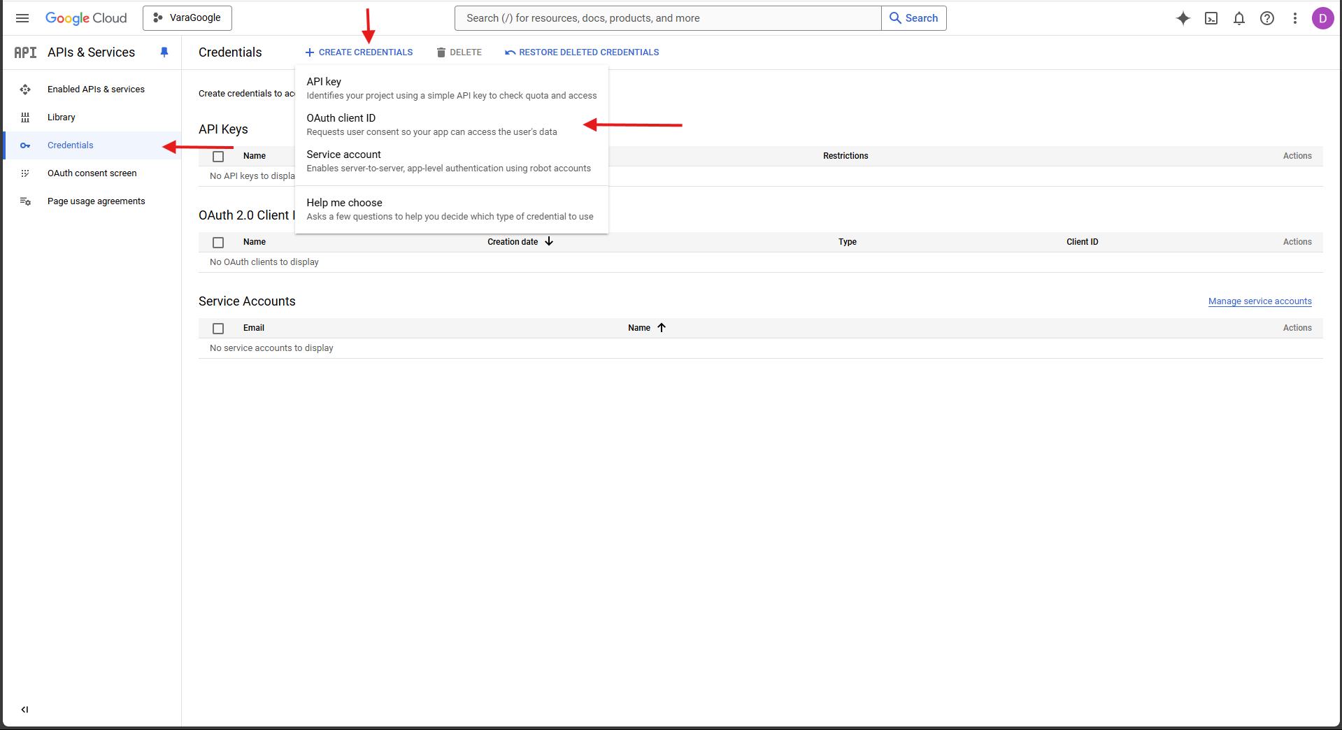Click the Enabled APIs & services icon

click(x=25, y=90)
